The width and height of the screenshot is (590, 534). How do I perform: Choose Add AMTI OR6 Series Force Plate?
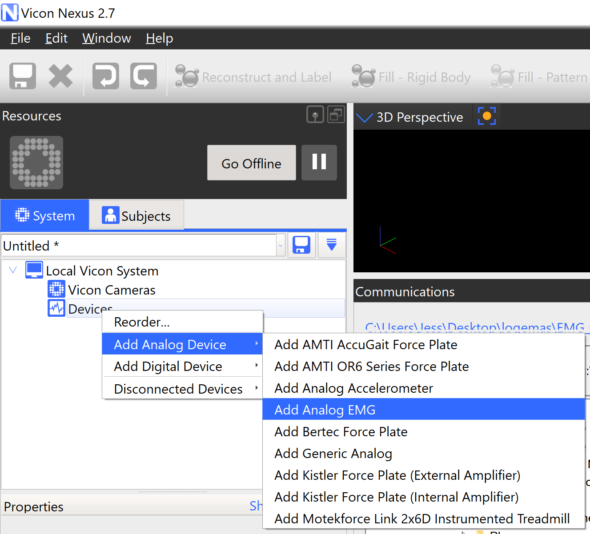point(424,366)
